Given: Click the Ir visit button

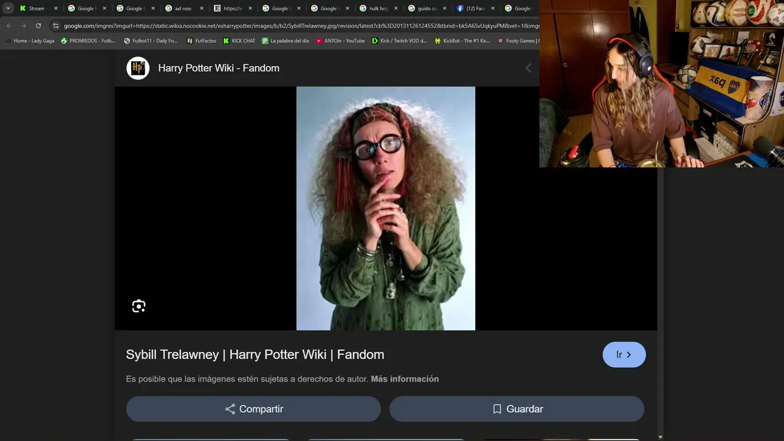Looking at the screenshot, I should point(624,355).
